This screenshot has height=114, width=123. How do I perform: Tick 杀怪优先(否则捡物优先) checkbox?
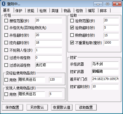point(6,28)
